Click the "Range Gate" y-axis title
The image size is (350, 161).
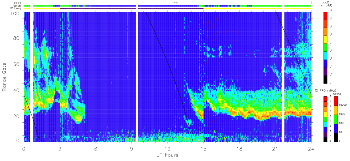click(x=5, y=77)
